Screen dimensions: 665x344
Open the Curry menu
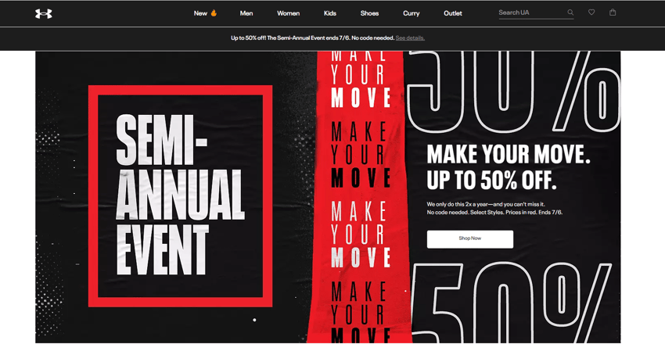point(411,13)
